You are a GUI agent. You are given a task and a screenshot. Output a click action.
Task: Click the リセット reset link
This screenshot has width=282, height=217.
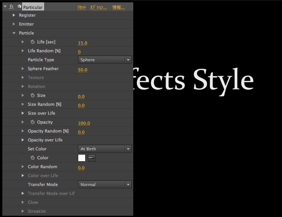pos(82,7)
